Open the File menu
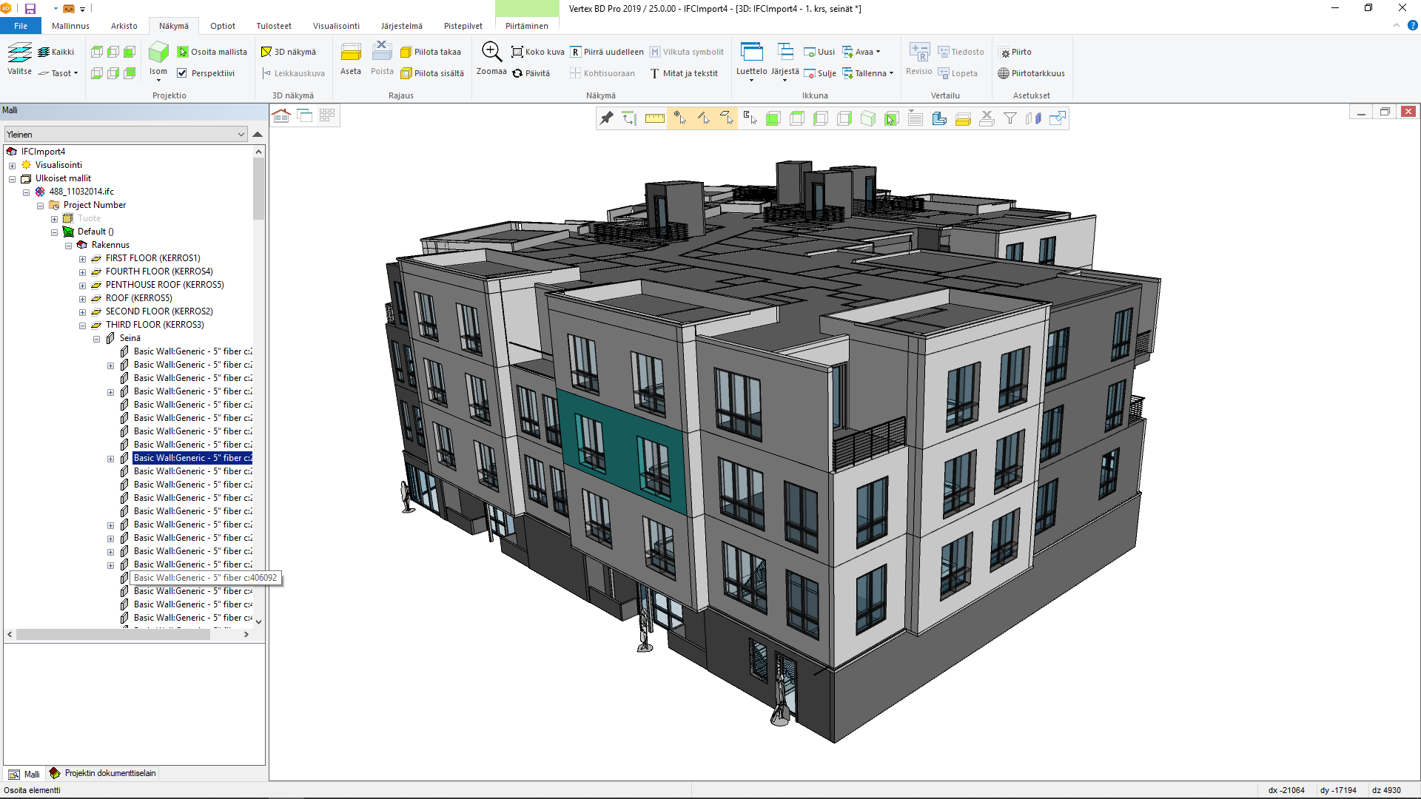The width and height of the screenshot is (1421, 799). point(21,26)
